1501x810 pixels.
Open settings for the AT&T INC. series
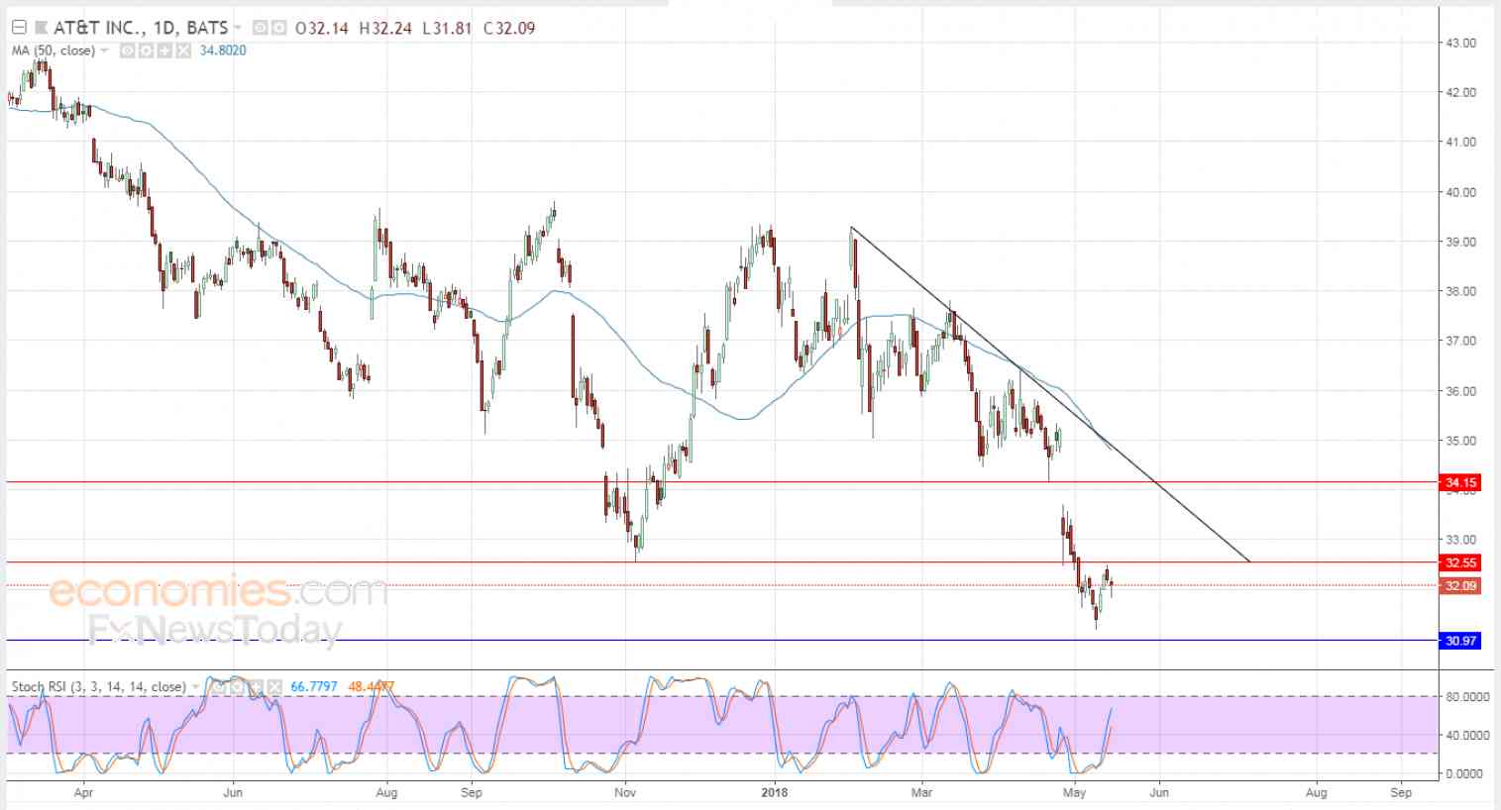(x=276, y=28)
